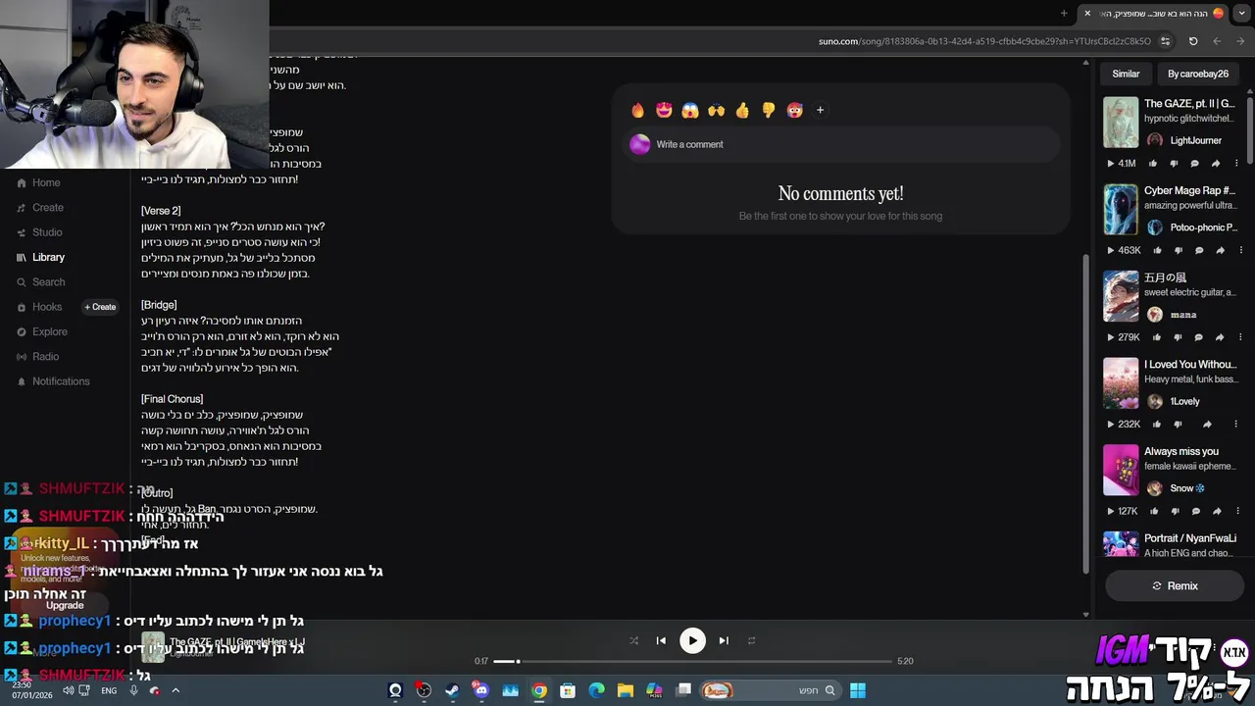Like the Cyber Mage Rap song
Viewport: 1255px width, 706px height.
(x=1157, y=250)
